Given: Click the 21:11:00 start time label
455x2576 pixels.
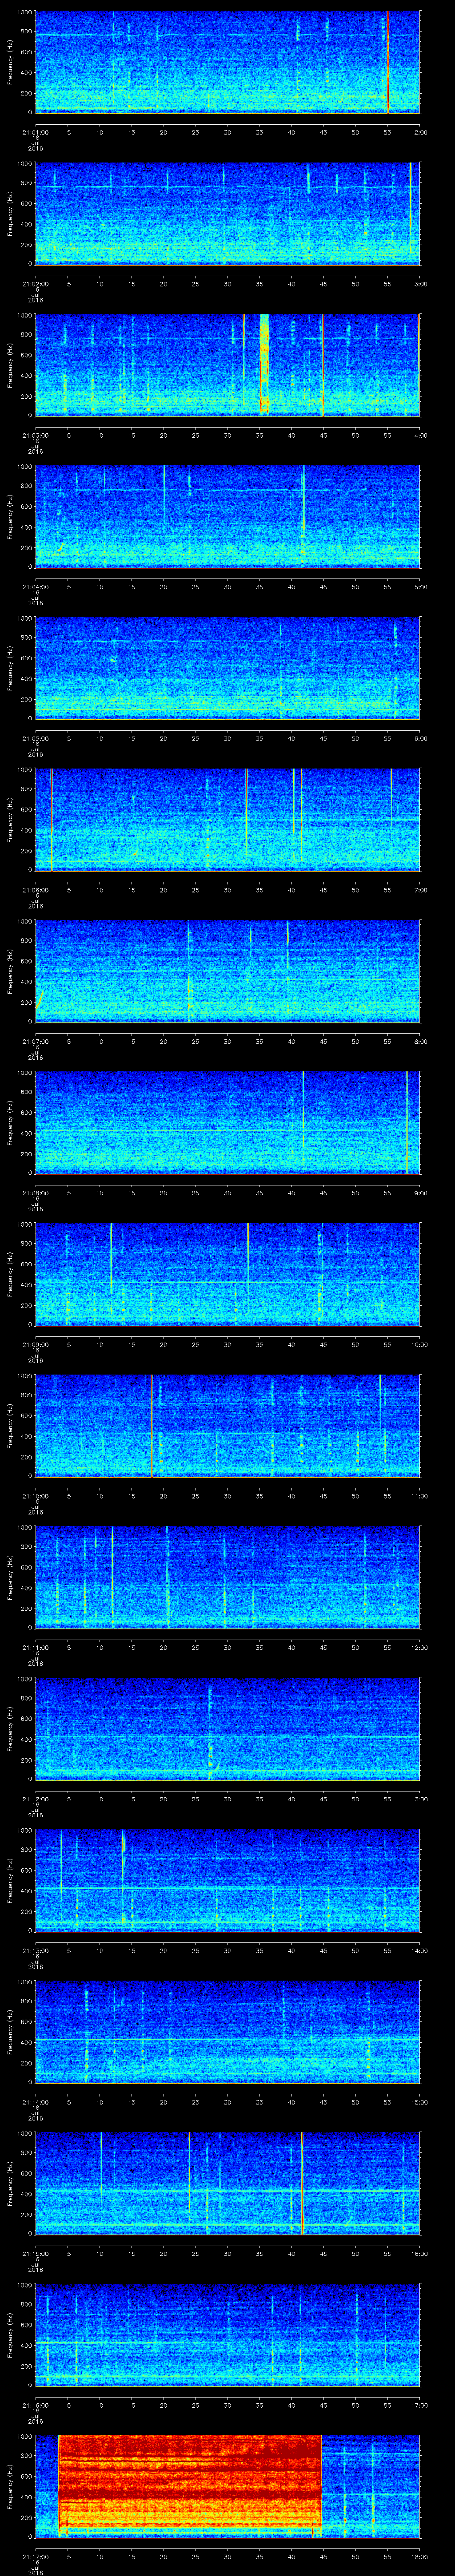Looking at the screenshot, I should point(35,1647).
